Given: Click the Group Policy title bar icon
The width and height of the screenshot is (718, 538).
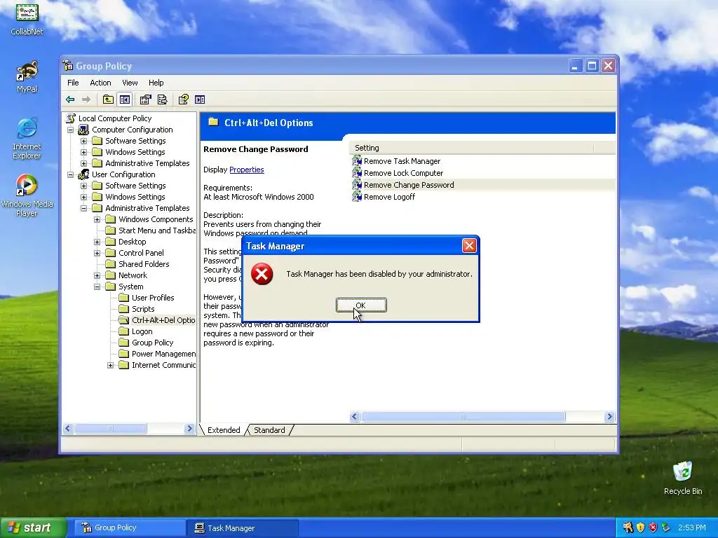Looking at the screenshot, I should 68,65.
